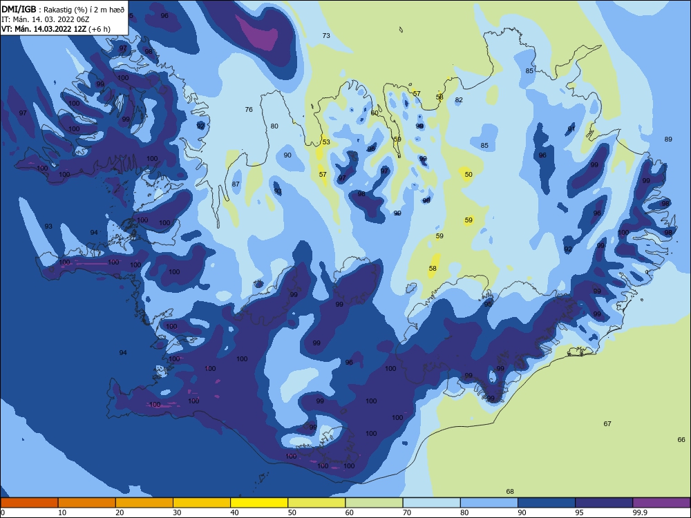The image size is (691, 518).
Task: Pick the pale yellow 50–60 legend swatch
Action: [316, 503]
